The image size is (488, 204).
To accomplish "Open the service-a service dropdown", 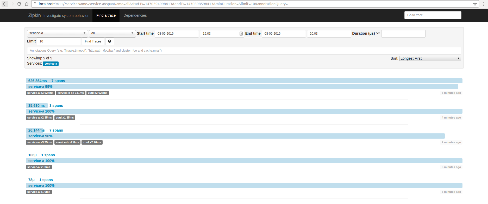I will pos(57,33).
